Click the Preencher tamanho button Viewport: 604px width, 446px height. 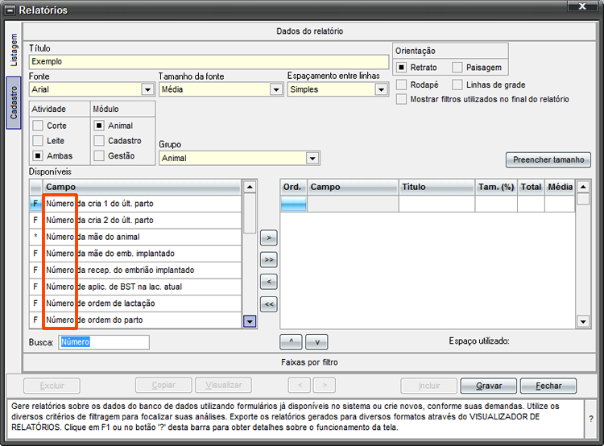548,159
